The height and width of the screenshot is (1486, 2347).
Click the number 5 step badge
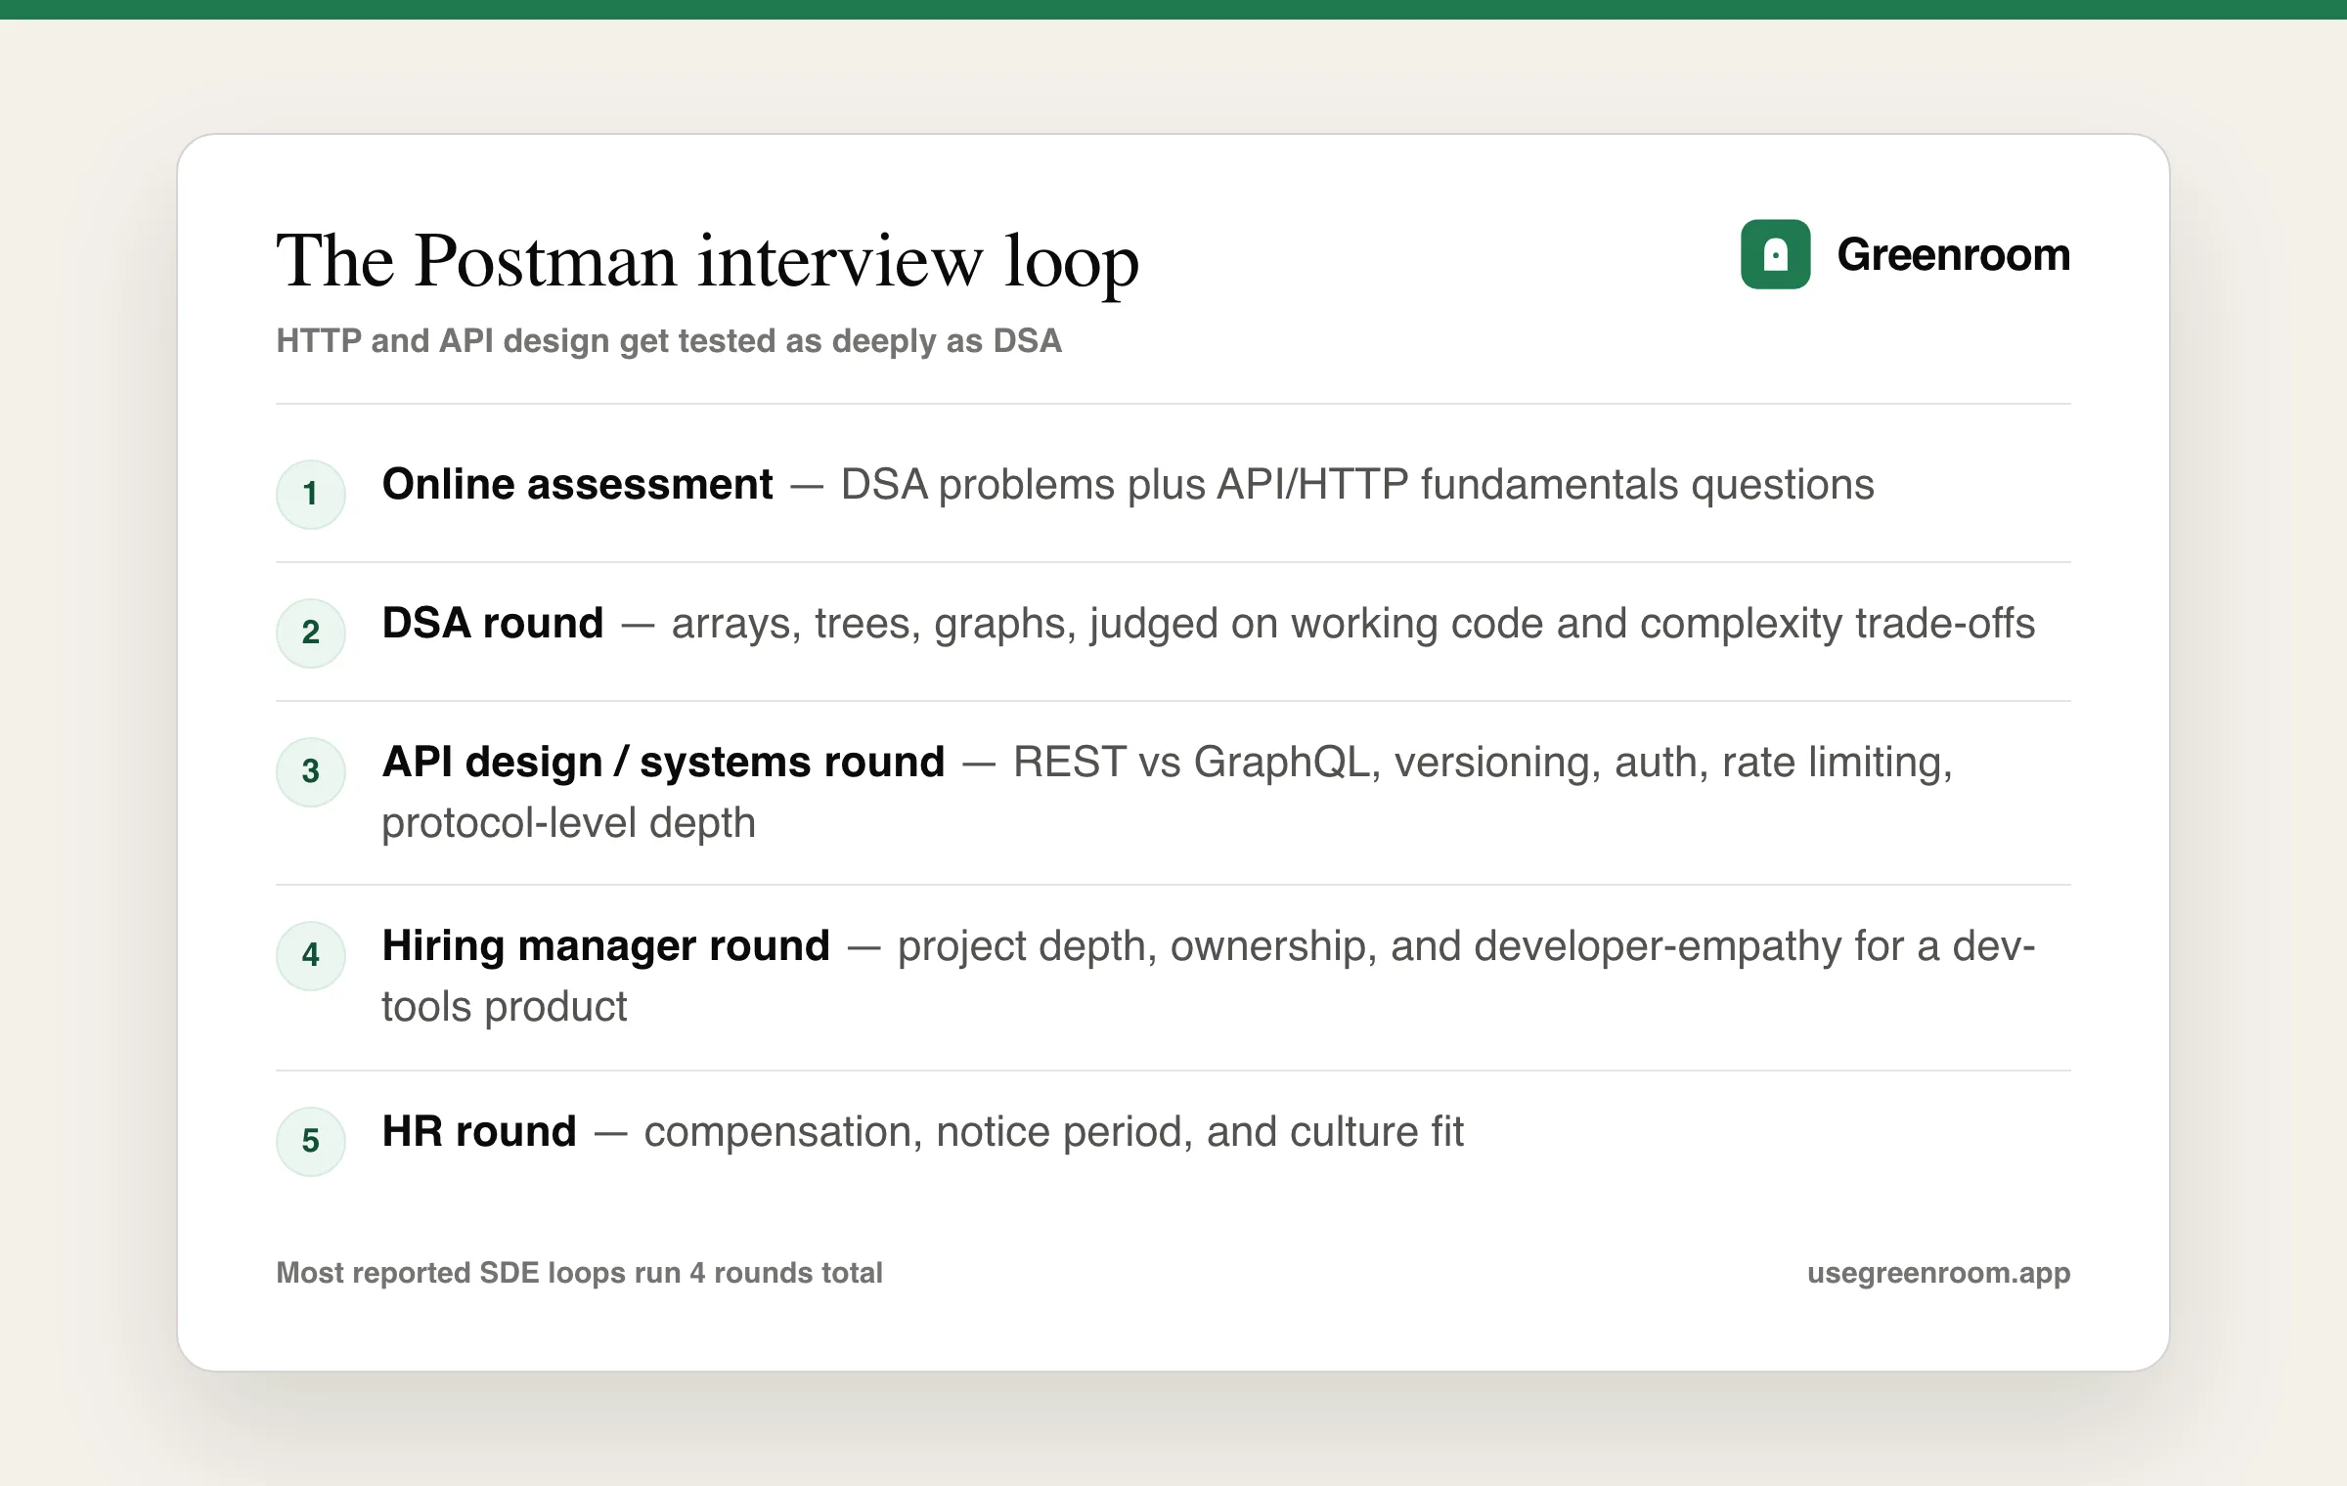point(311,1141)
